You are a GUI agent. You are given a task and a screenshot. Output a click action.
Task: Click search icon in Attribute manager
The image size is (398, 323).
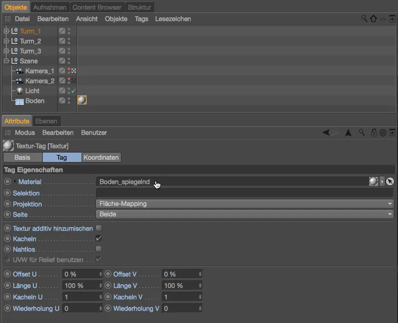[362, 132]
